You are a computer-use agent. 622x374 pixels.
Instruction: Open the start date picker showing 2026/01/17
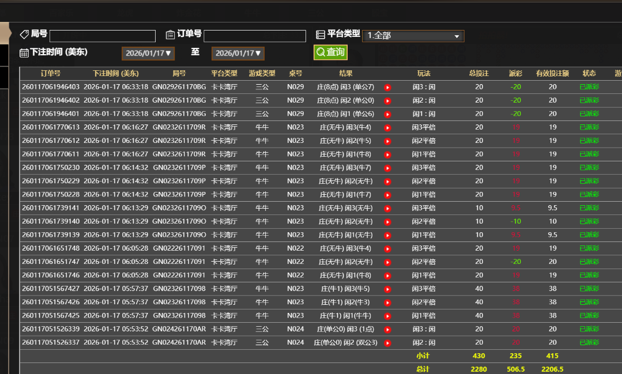pyautogui.click(x=148, y=52)
